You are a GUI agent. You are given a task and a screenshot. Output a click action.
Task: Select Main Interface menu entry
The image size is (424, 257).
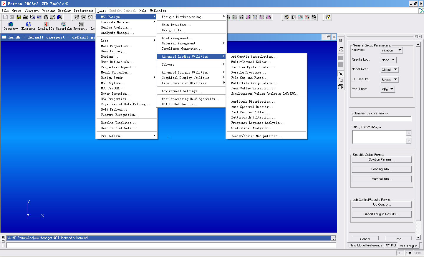(192, 25)
